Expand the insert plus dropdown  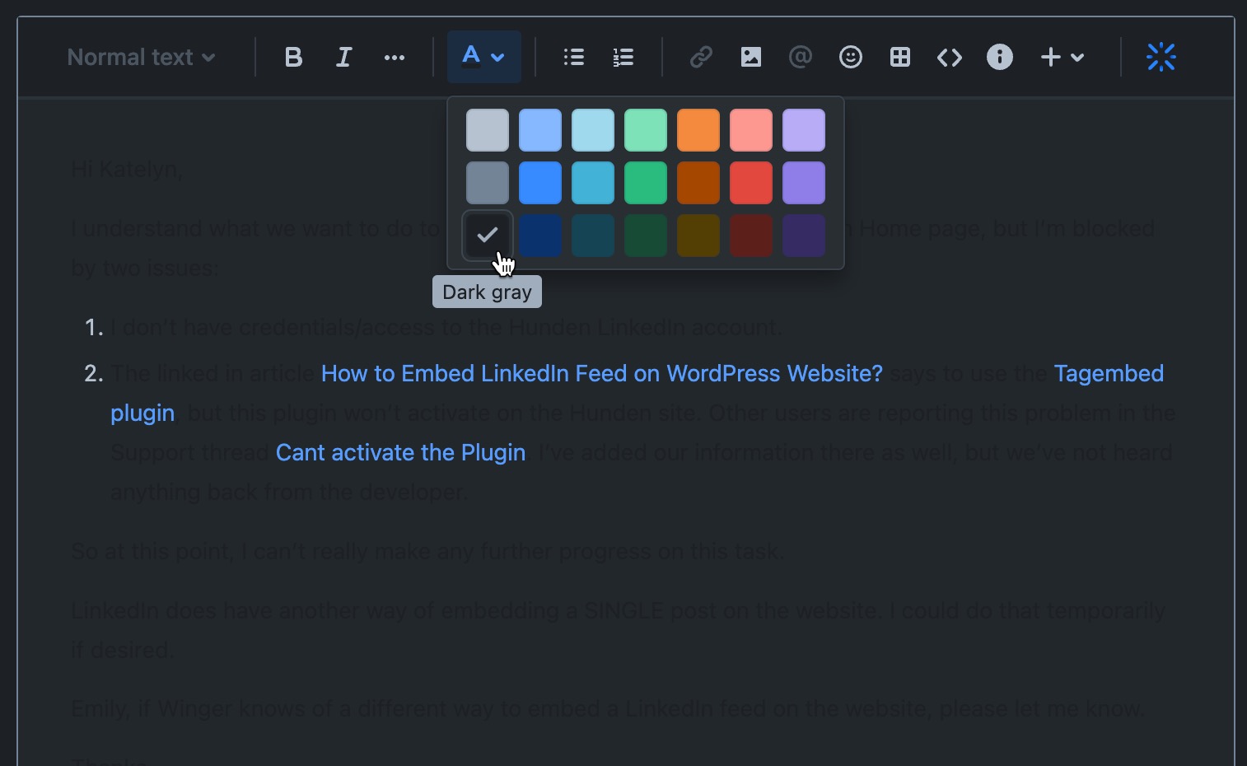point(1062,57)
